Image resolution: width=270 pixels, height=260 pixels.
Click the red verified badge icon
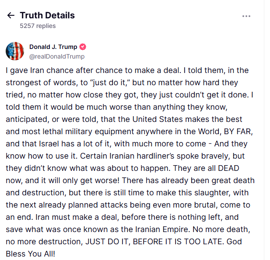coord(83,47)
